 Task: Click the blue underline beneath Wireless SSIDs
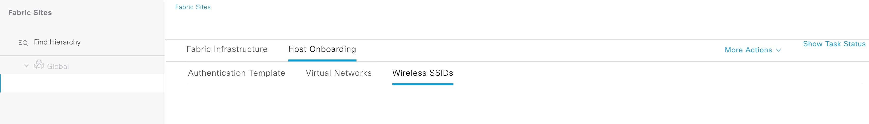[422, 84]
